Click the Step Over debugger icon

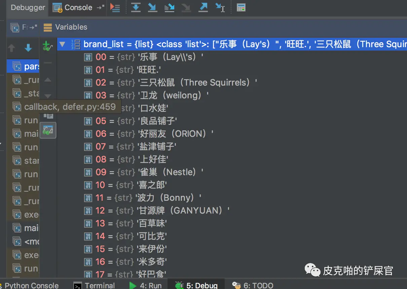136,7
